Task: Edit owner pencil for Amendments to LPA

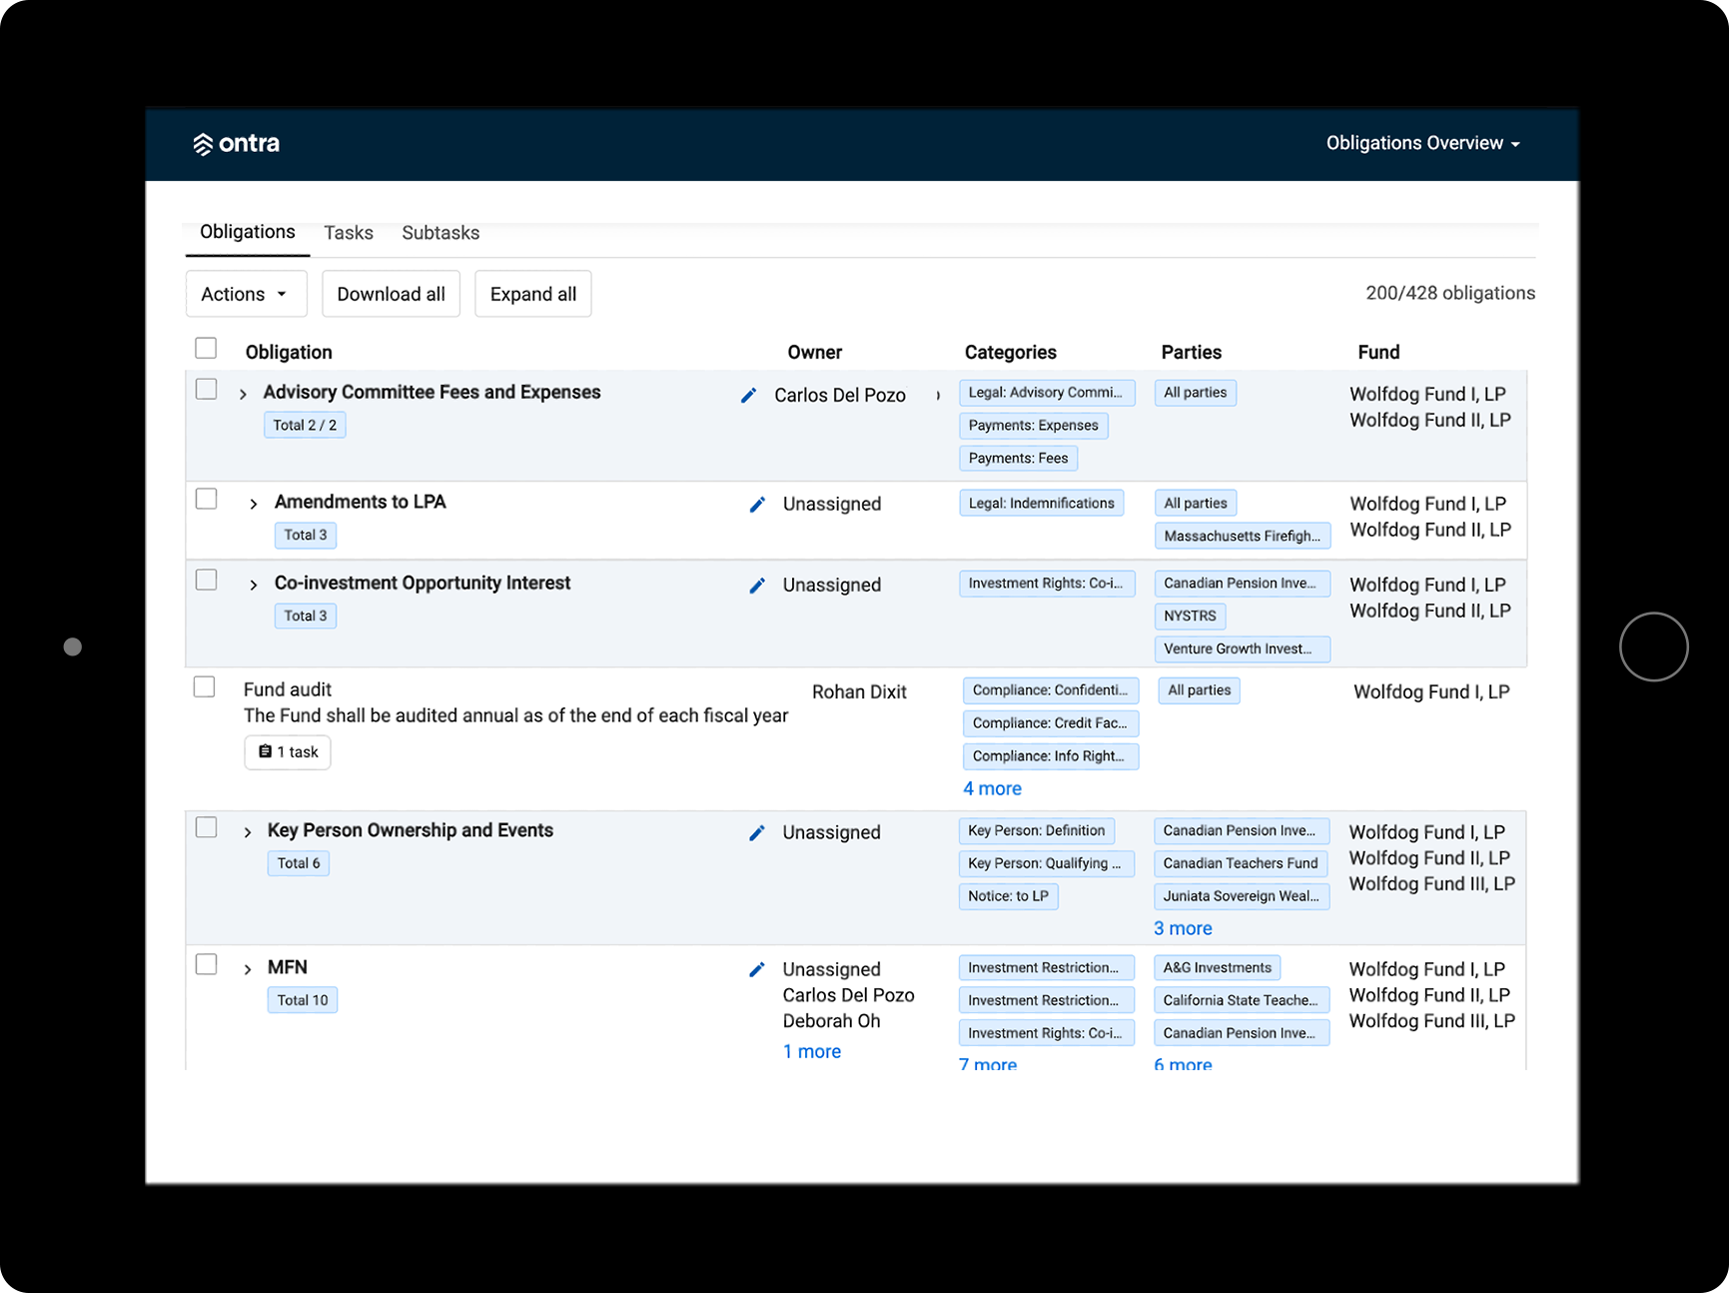Action: [757, 505]
